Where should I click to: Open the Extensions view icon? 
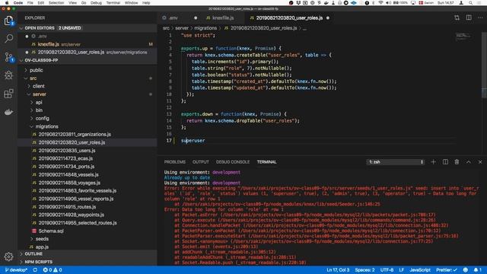8,94
